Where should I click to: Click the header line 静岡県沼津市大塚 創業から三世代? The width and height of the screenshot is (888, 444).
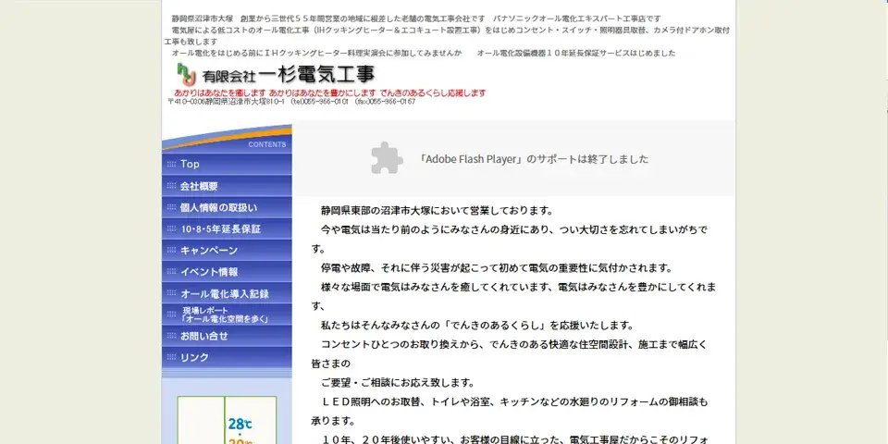click(416, 18)
